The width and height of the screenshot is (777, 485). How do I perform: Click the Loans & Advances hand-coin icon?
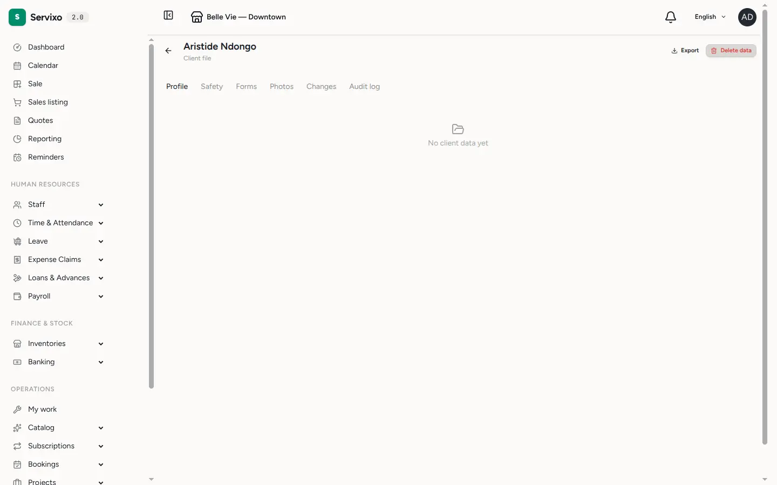click(x=17, y=278)
